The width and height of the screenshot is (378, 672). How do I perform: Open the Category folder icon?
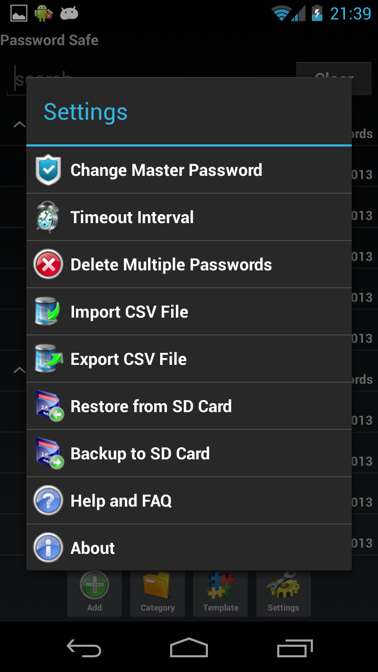[157, 585]
